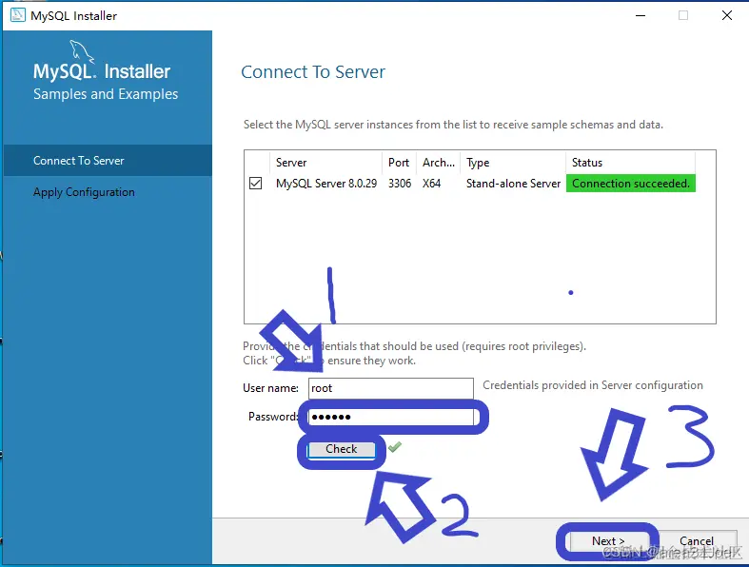Click the Port column header
Screen dimensions: 749x567
pyautogui.click(x=399, y=163)
